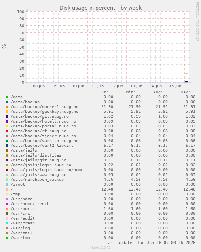The width and height of the screenshot is (201, 252).
Task: Select the /var/audit legend label
Action: [23, 218]
